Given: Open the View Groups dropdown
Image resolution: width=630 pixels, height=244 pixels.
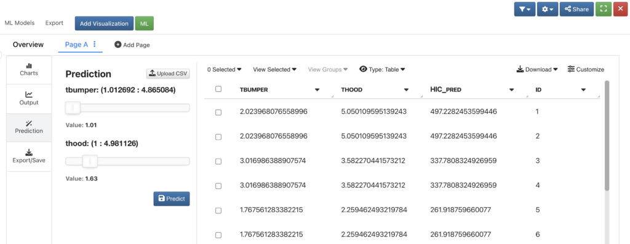Looking at the screenshot, I should (328, 69).
